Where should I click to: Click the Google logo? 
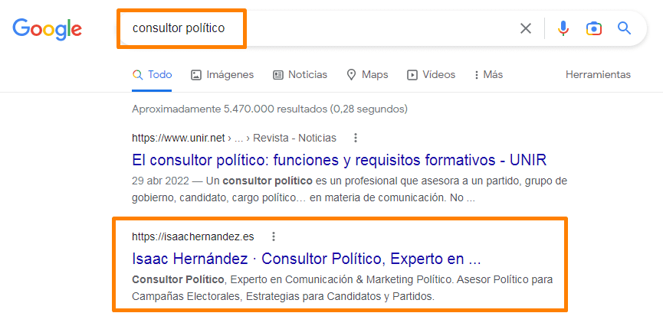pyautogui.click(x=47, y=29)
